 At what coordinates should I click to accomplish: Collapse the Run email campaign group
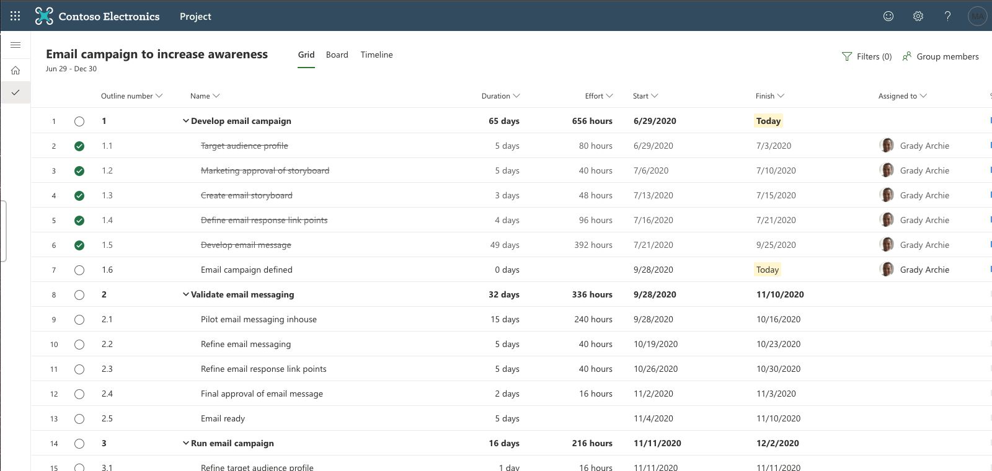(185, 443)
